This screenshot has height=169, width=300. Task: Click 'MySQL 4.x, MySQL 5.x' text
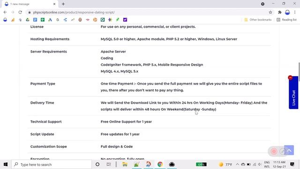(120, 71)
